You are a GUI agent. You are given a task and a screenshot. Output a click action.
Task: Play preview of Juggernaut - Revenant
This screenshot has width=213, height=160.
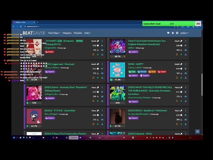[x=102, y=69]
